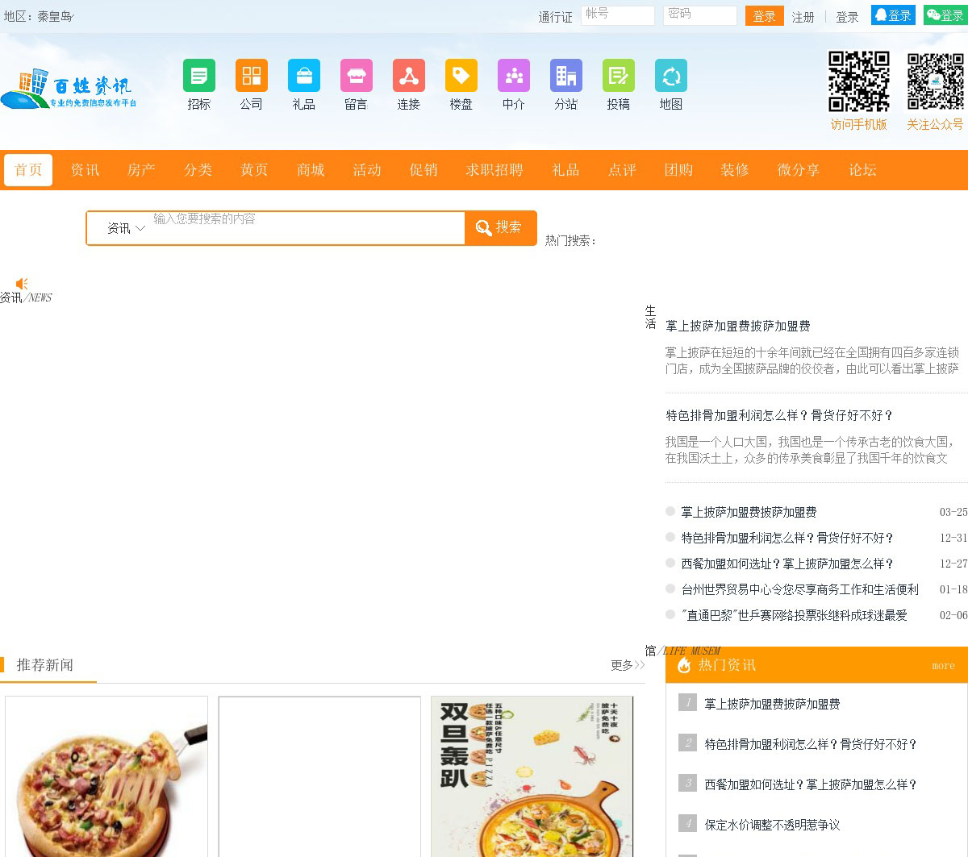Click the 注册 link
This screenshot has height=857, width=968.
point(803,17)
